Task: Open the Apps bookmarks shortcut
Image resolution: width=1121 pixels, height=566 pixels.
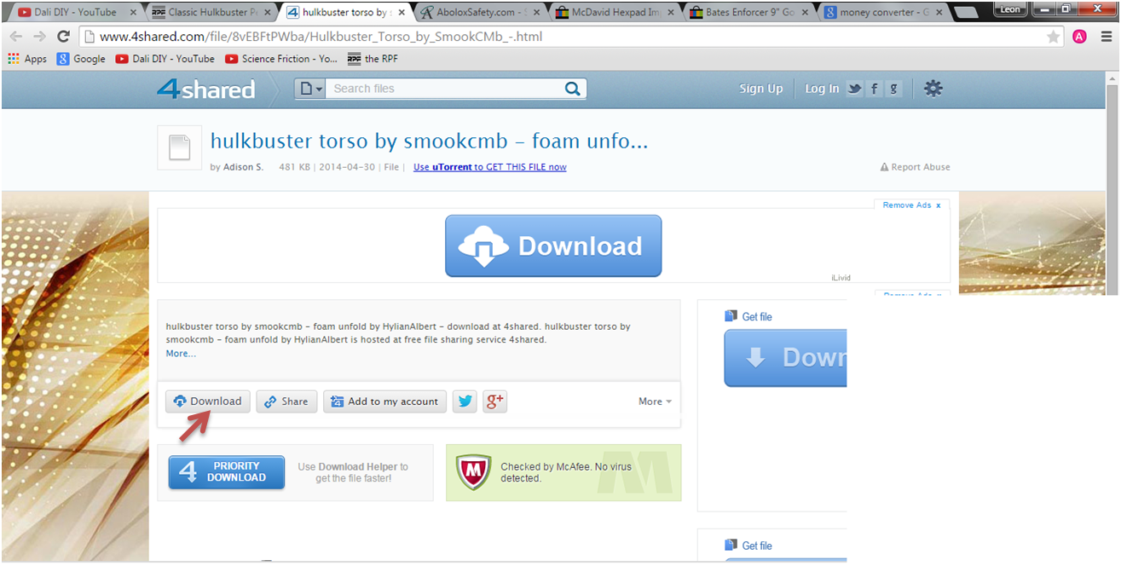Action: click(x=27, y=59)
